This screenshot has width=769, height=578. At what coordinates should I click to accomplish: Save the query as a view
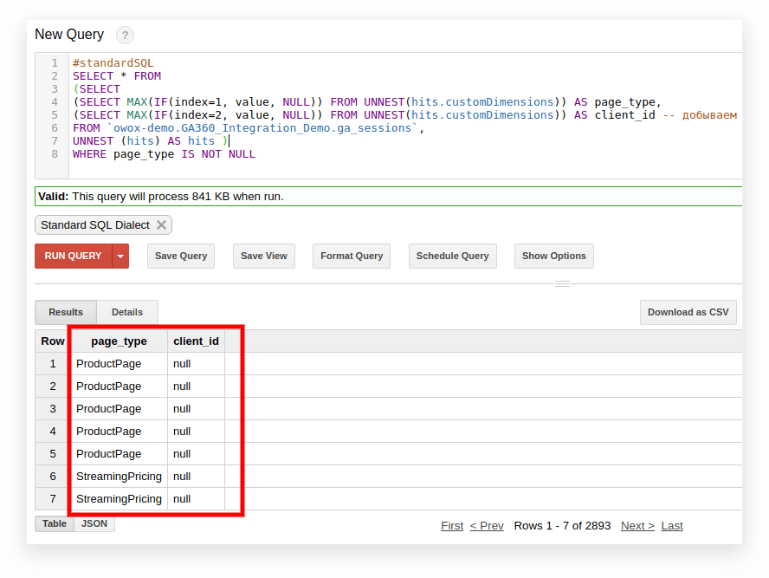263,256
